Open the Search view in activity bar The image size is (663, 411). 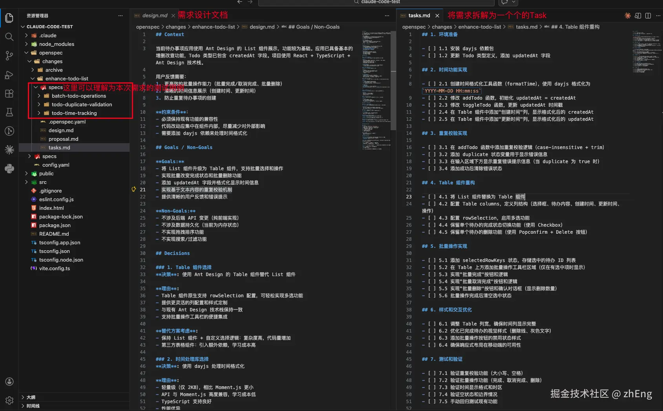(x=9, y=37)
